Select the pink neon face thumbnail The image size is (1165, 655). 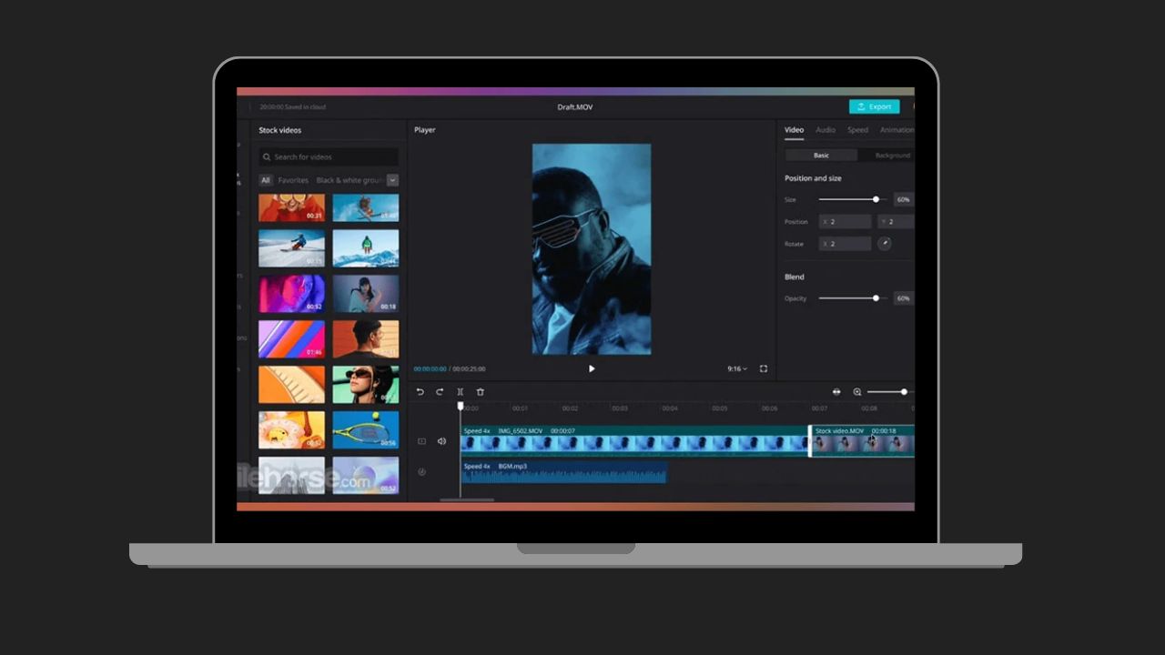[291, 294]
